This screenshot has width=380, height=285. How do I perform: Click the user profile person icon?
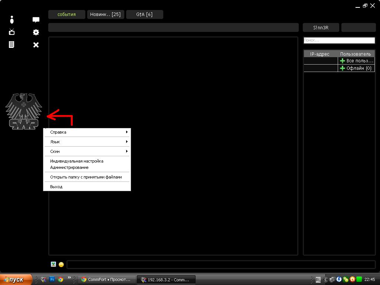pos(12,20)
